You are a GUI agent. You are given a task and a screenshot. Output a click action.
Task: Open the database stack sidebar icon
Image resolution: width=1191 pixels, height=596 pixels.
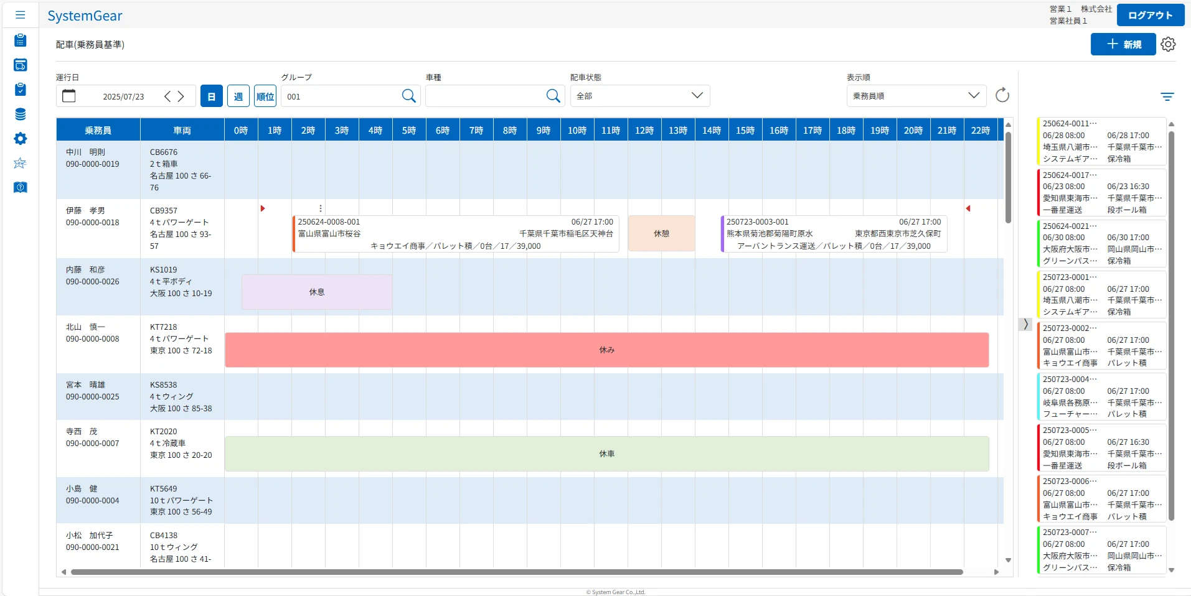pos(20,114)
